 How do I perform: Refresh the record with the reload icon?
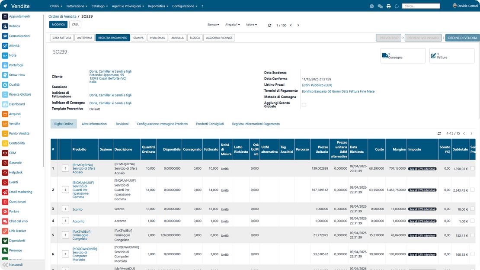269,26
